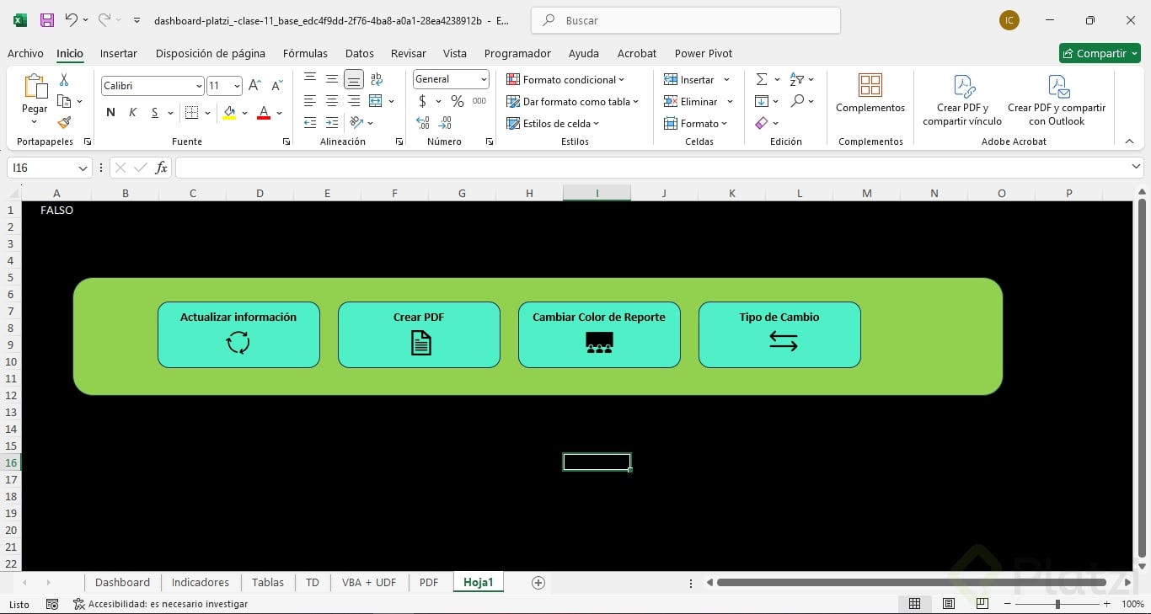The width and height of the screenshot is (1151, 614).
Task: Click the macro recording icon in status bar
Action: click(x=52, y=604)
